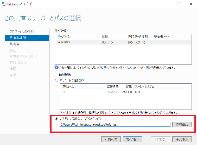Click the blue information icon below server list
The width and height of the screenshot is (197, 145).
[57, 68]
